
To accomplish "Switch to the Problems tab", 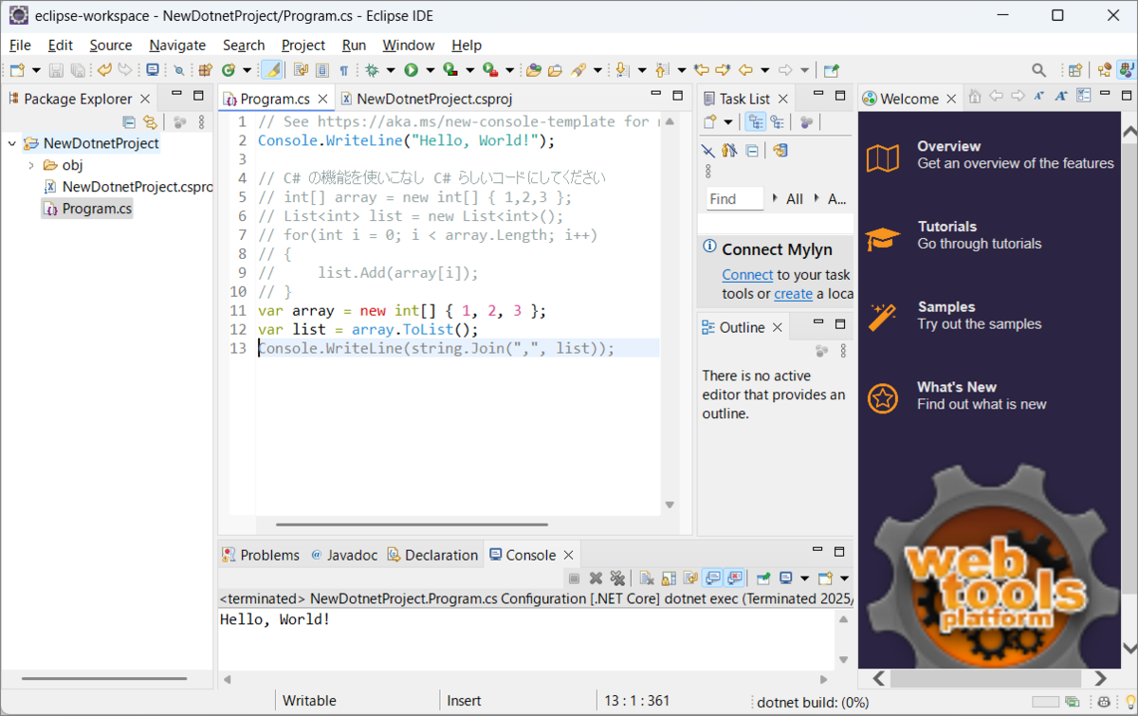I will click(261, 555).
